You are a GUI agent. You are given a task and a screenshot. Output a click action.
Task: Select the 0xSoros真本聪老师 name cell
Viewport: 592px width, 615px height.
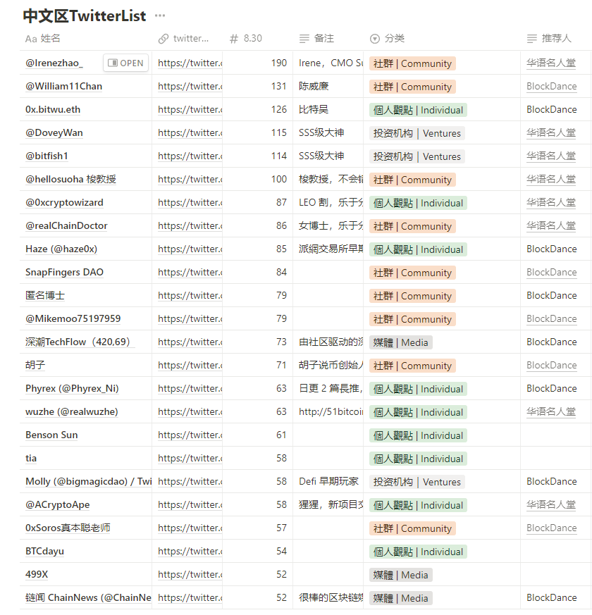pos(85,528)
